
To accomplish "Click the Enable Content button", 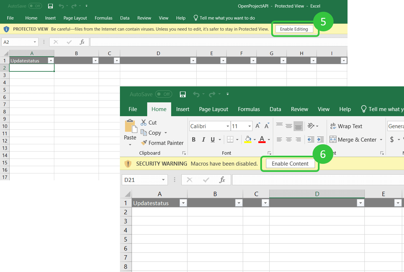I will (290, 164).
